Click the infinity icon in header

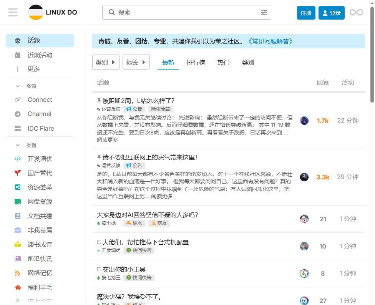(356, 12)
